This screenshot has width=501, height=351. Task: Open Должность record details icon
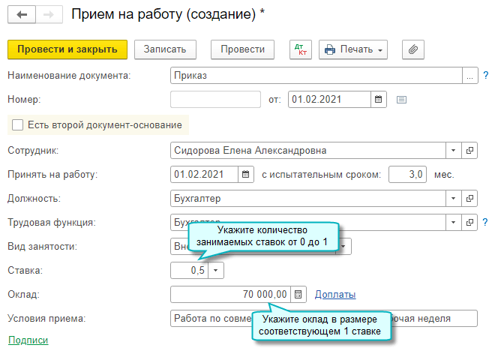click(470, 199)
